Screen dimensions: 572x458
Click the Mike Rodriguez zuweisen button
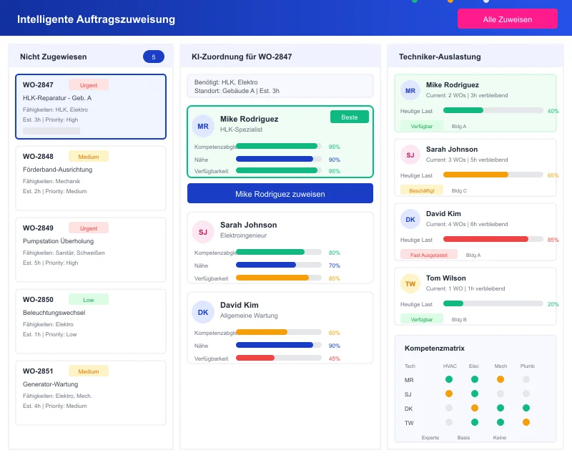(x=280, y=193)
